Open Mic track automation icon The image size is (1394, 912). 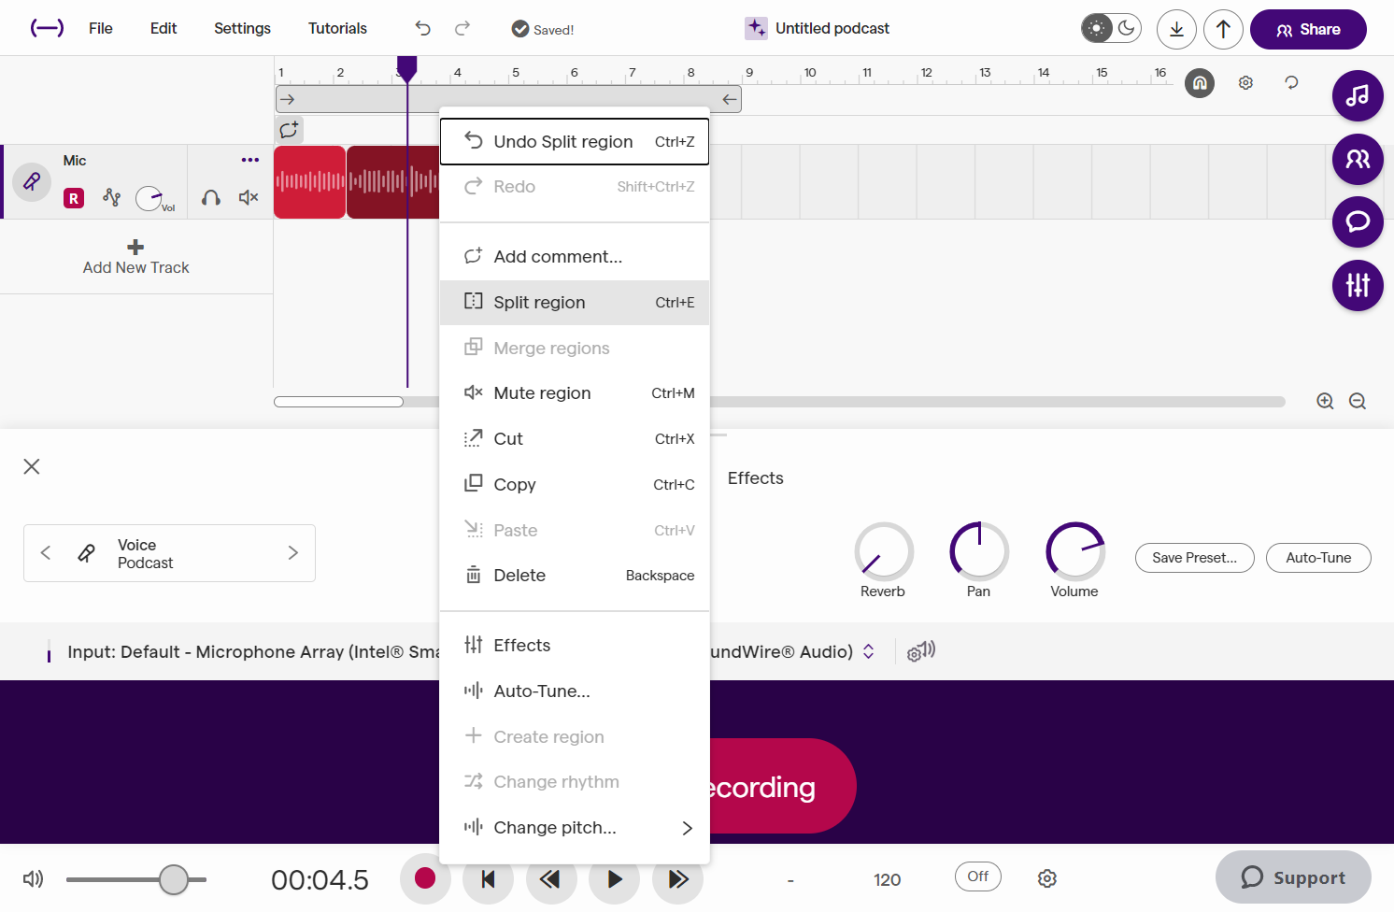click(x=112, y=197)
